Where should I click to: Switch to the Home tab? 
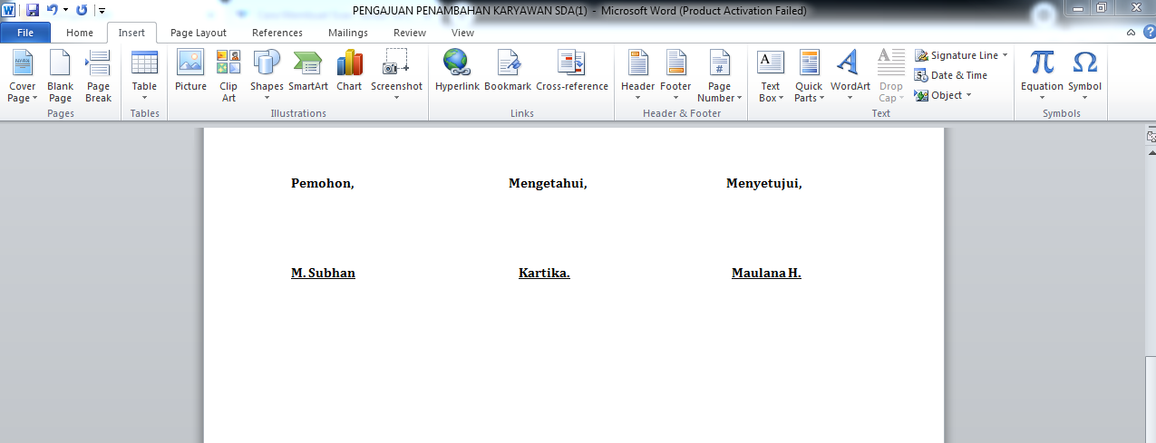click(80, 33)
